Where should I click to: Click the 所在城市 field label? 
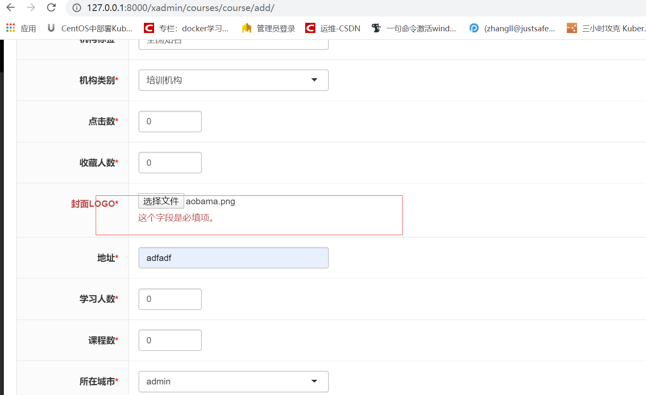pos(99,381)
